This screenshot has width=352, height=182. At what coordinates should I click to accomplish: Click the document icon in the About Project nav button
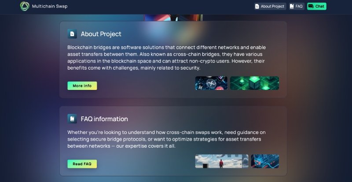257,6
